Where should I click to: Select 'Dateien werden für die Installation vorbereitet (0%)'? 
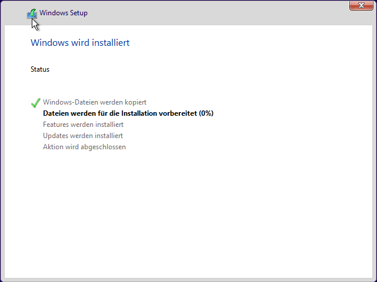click(128, 113)
